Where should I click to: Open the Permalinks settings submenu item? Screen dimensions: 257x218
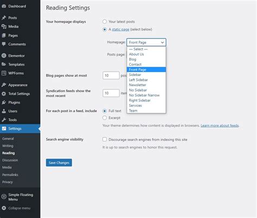pyautogui.click(x=10, y=175)
